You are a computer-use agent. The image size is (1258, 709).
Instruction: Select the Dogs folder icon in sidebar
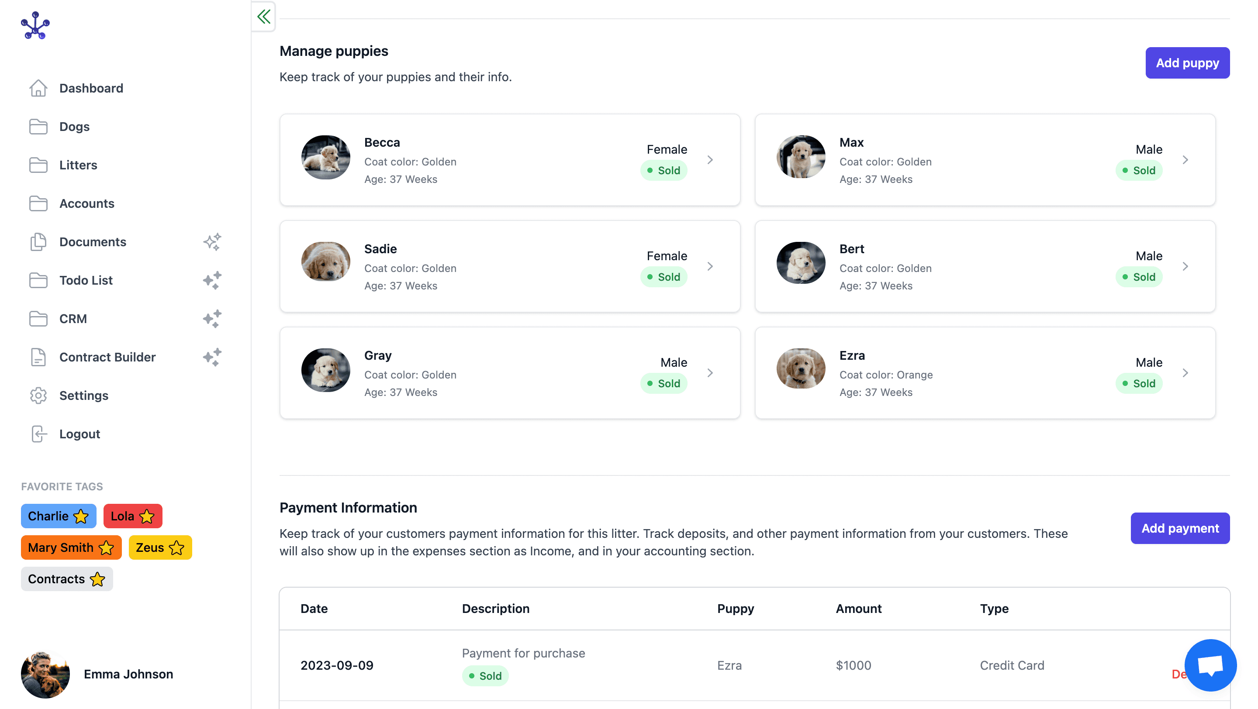pos(38,126)
